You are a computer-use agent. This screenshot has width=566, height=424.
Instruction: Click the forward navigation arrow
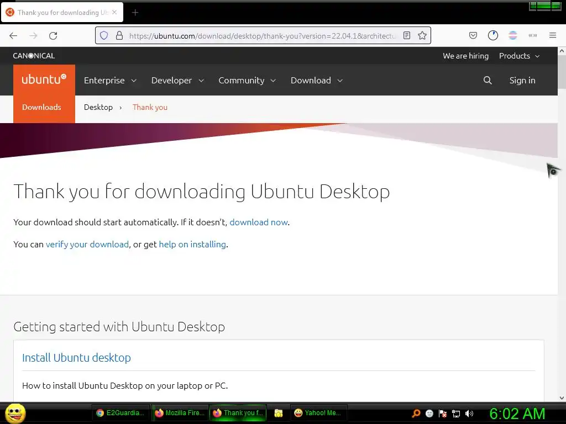point(33,36)
